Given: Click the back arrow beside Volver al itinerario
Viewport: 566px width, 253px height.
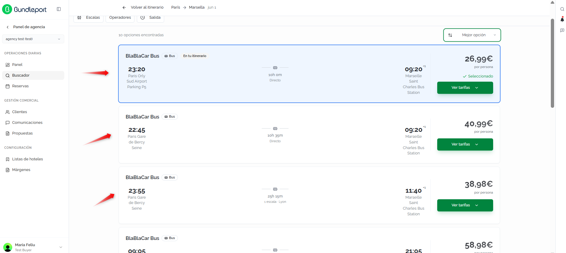Looking at the screenshot, I should coord(124,7).
